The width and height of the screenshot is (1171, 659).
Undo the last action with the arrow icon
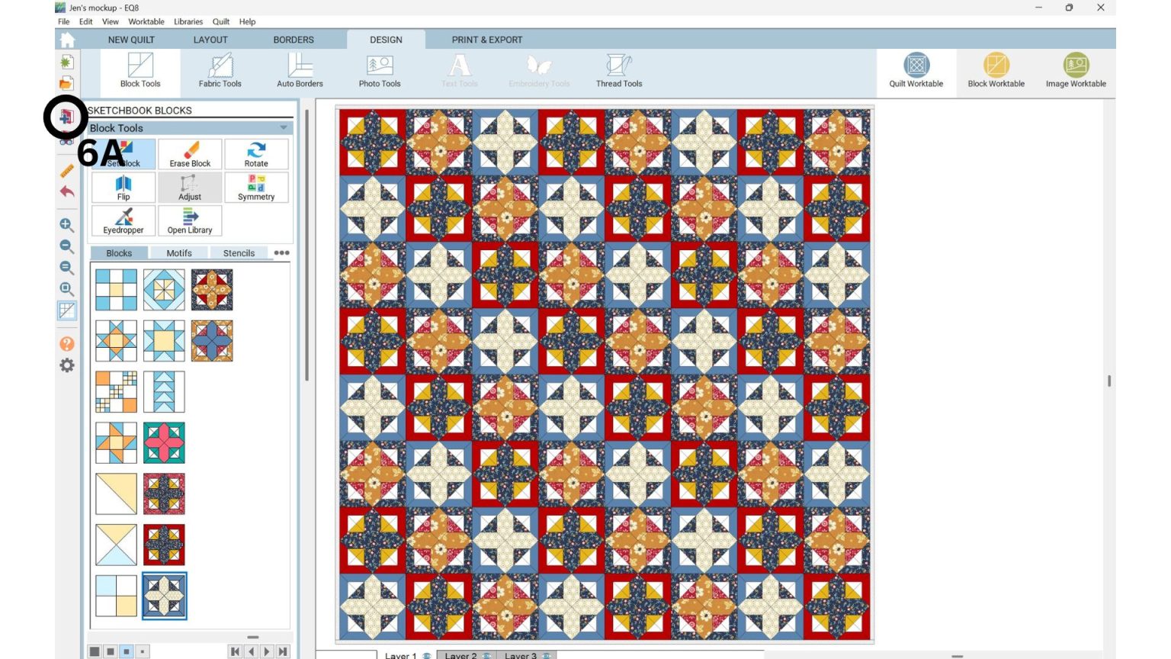[67, 192]
